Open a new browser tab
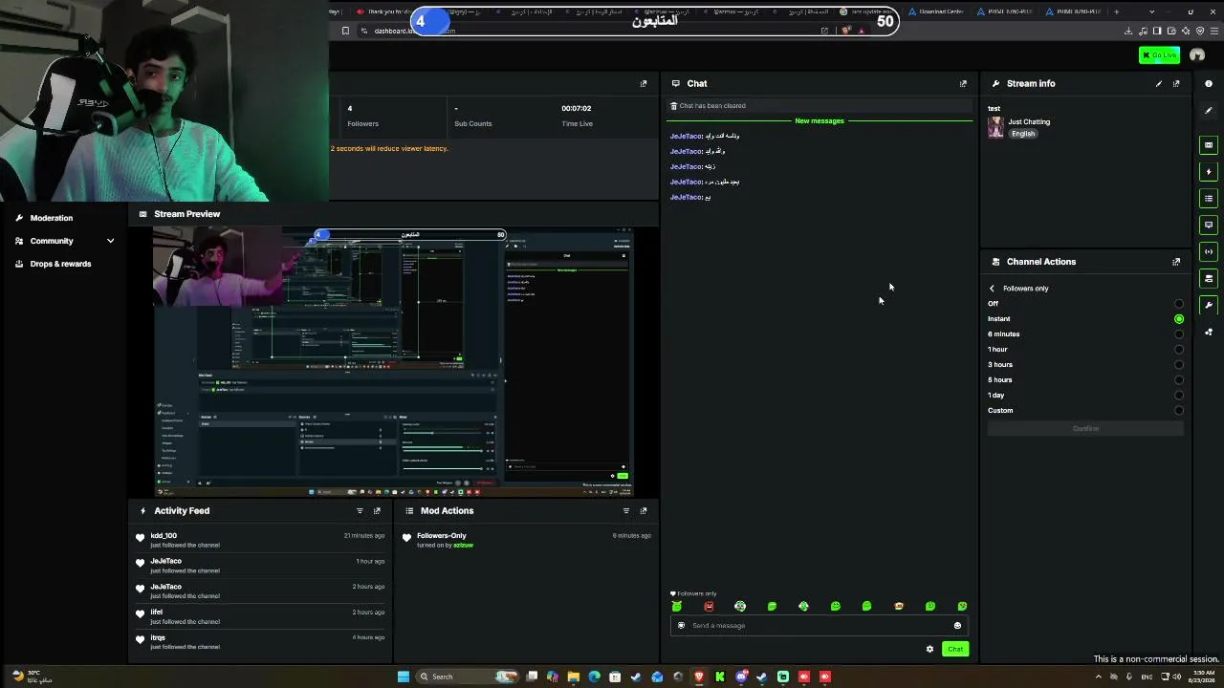 tap(1115, 11)
